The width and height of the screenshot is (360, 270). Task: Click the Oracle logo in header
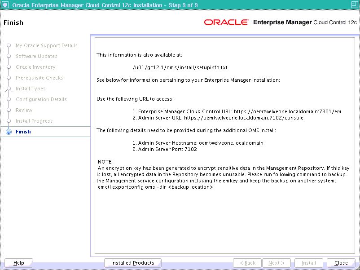(x=226, y=22)
